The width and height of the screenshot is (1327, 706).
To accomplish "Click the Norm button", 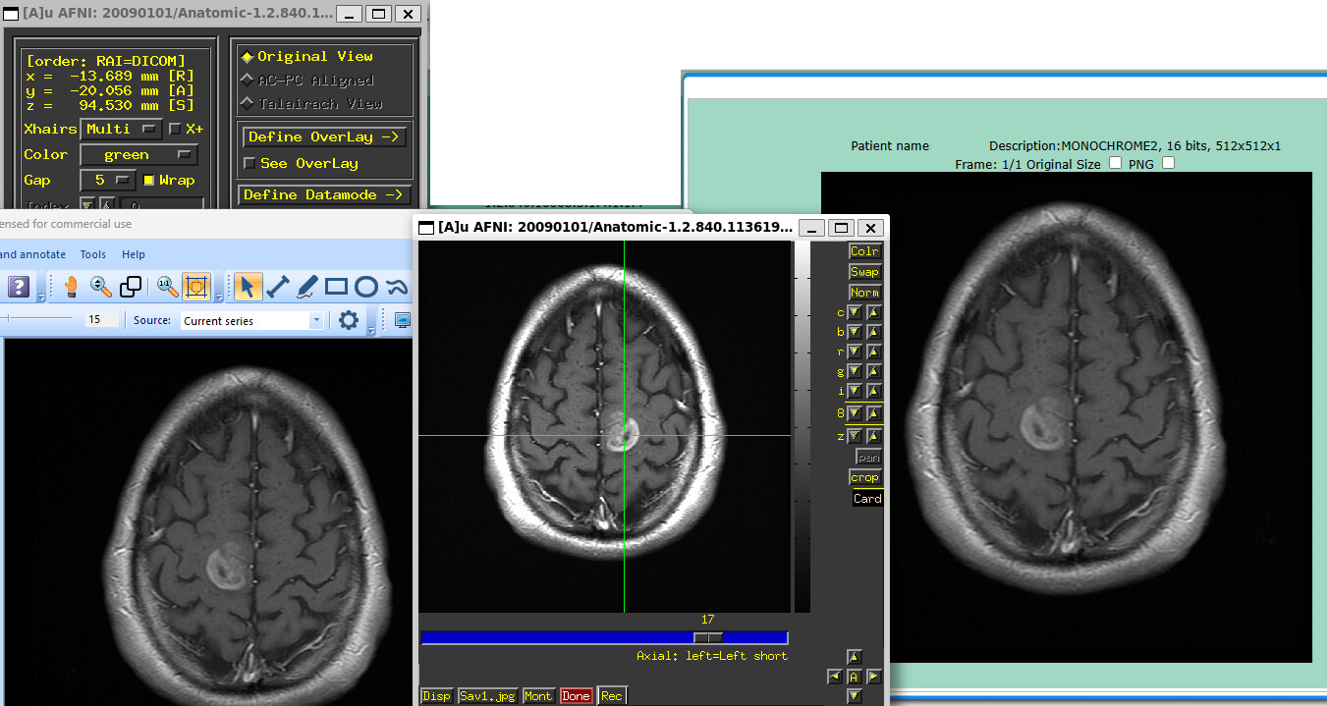I will tap(865, 293).
